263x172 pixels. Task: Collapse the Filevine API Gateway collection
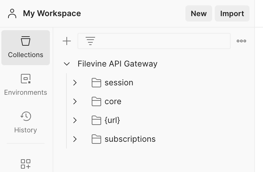(x=67, y=64)
